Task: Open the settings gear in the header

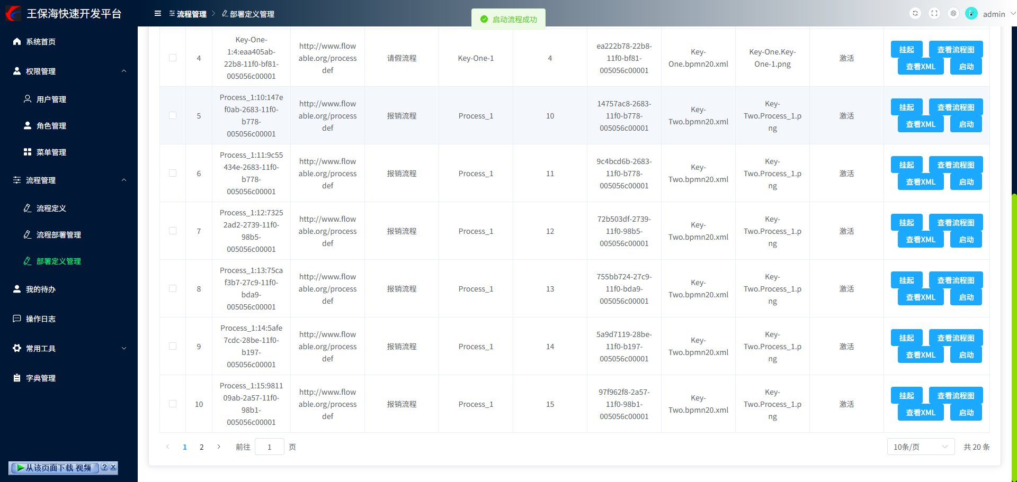Action: (x=953, y=14)
